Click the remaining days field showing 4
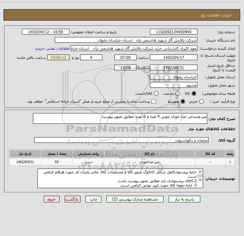This screenshot has height=236, width=244. [91, 57]
